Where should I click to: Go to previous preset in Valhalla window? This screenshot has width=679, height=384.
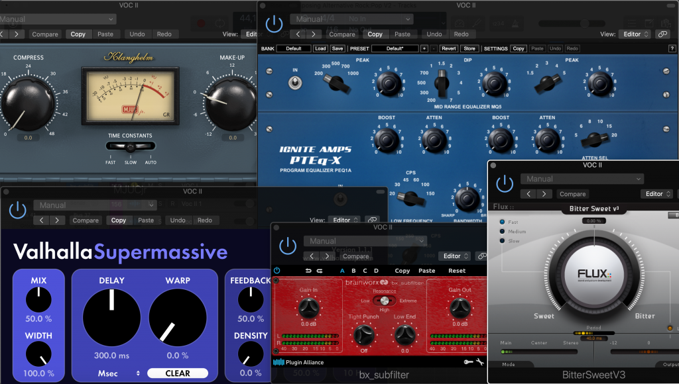click(x=42, y=220)
